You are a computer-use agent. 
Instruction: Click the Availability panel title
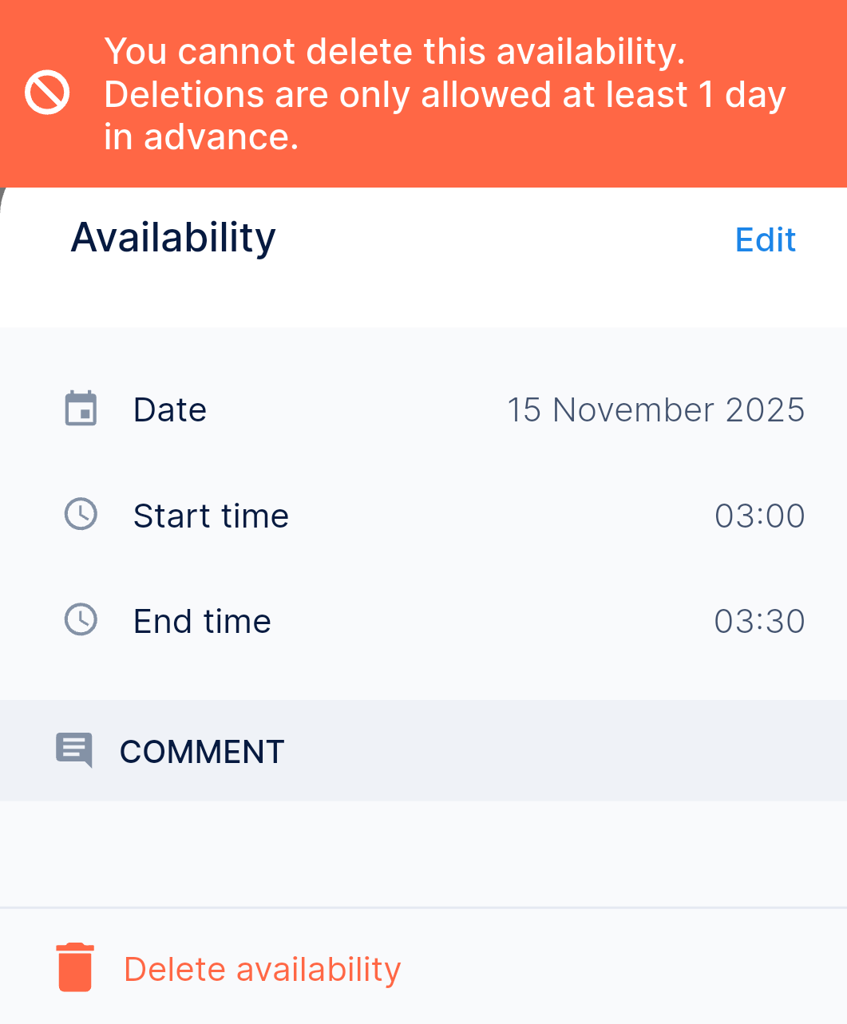[173, 238]
